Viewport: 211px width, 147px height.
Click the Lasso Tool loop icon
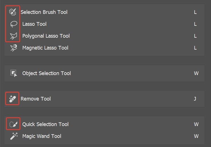pos(13,24)
